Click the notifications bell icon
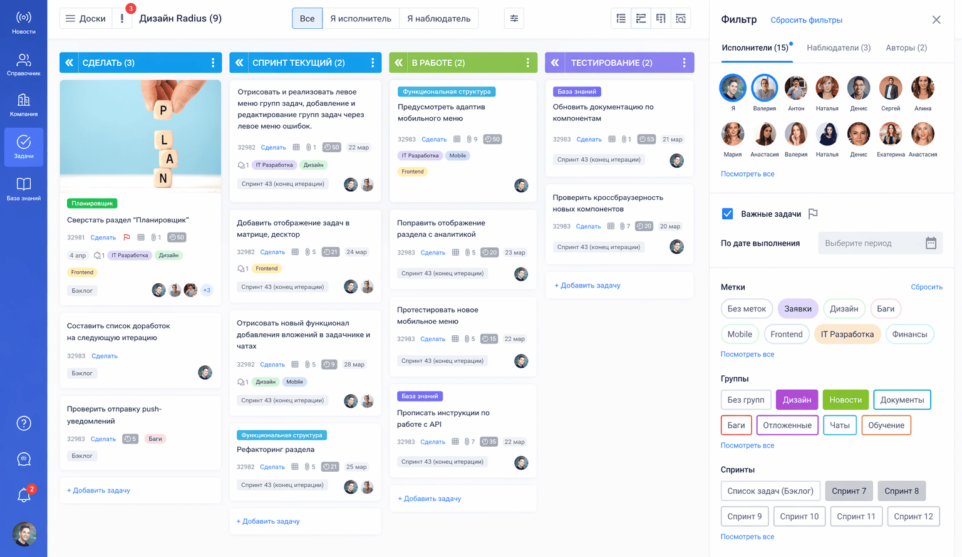This screenshot has height=557, width=962. (x=24, y=495)
